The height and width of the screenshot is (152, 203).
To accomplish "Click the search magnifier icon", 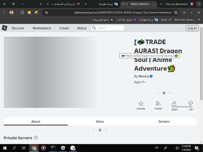I will [x=94, y=28].
